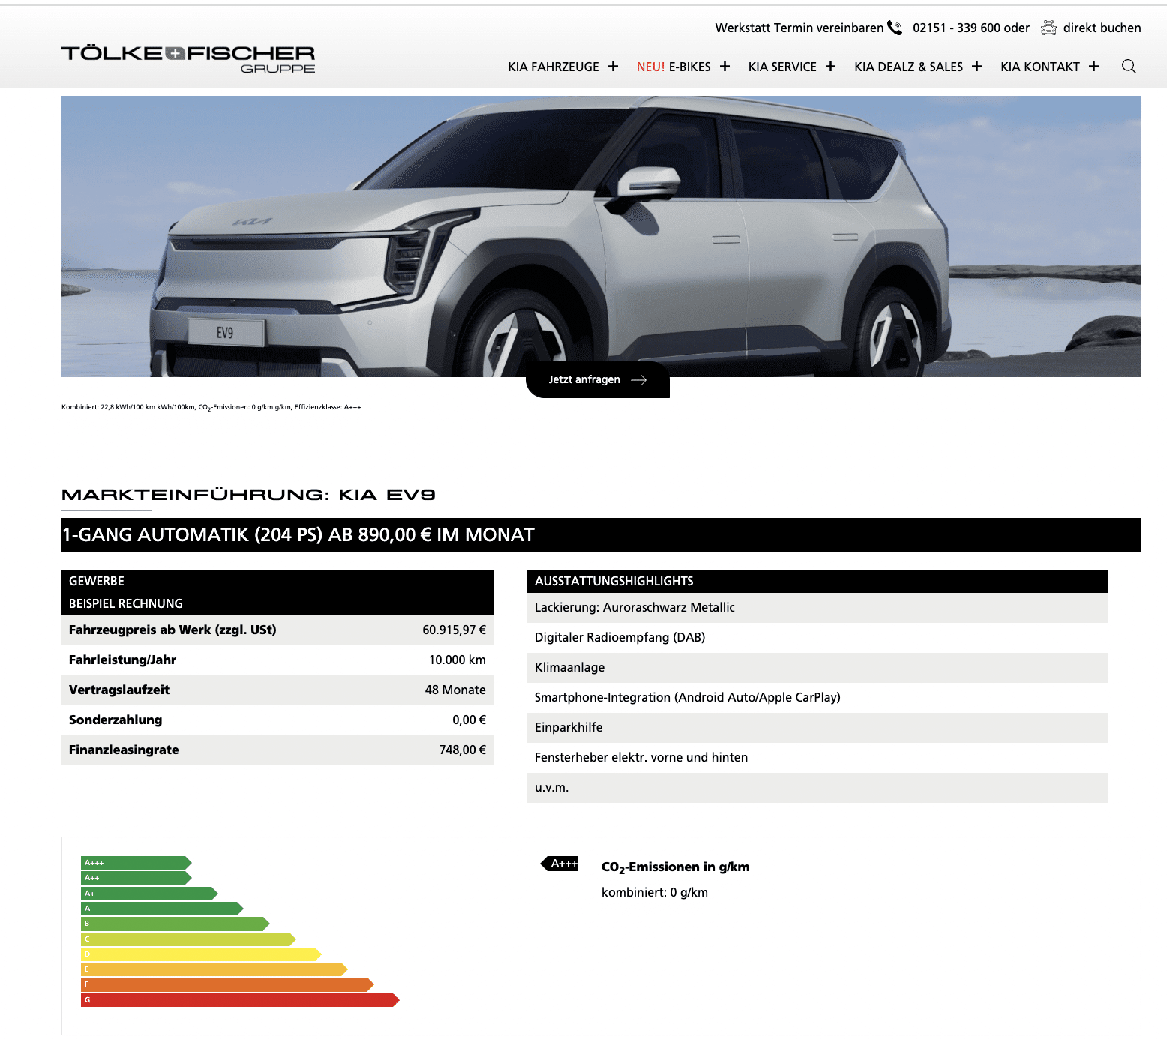The image size is (1167, 1039).
Task: Click the 10.000 km value
Action: [x=457, y=660]
